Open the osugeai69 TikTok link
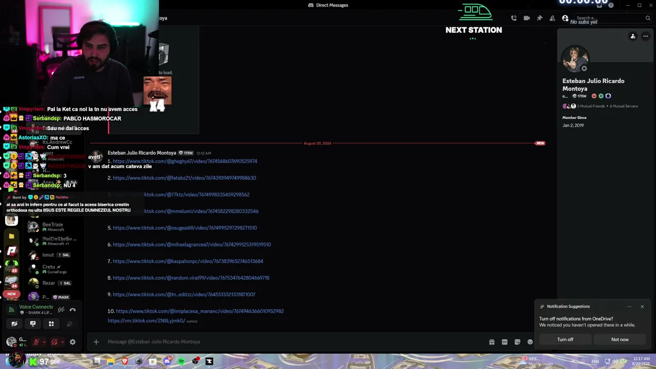The image size is (656, 369). (185, 228)
